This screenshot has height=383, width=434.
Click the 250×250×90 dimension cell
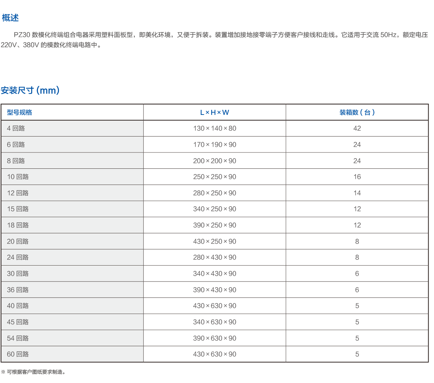tap(214, 177)
